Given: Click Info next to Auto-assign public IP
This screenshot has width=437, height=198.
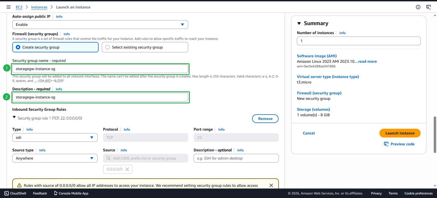Looking at the screenshot, I should pyautogui.click(x=59, y=17).
